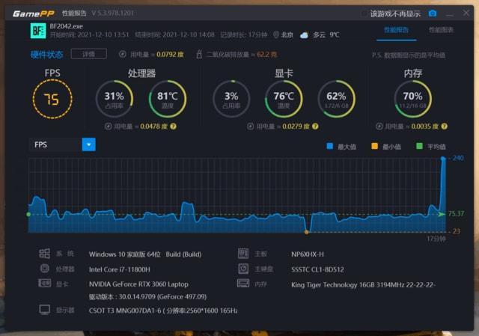Click the NP6XHX-H motherboard text
The height and width of the screenshot is (336, 479).
tap(308, 254)
